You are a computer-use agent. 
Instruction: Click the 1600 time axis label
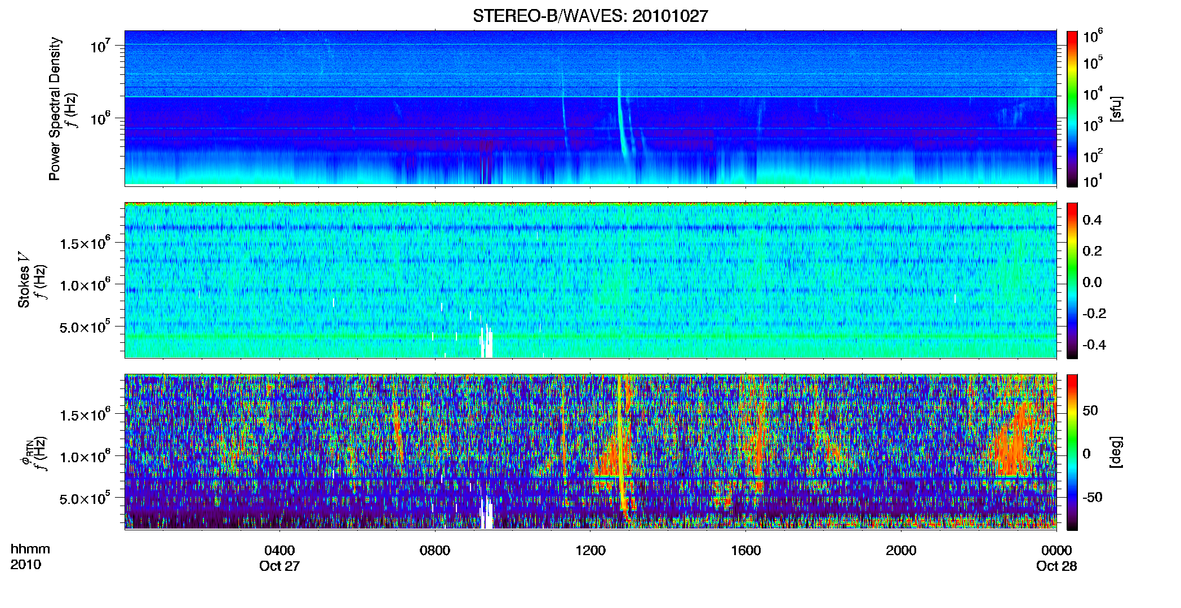(746, 550)
